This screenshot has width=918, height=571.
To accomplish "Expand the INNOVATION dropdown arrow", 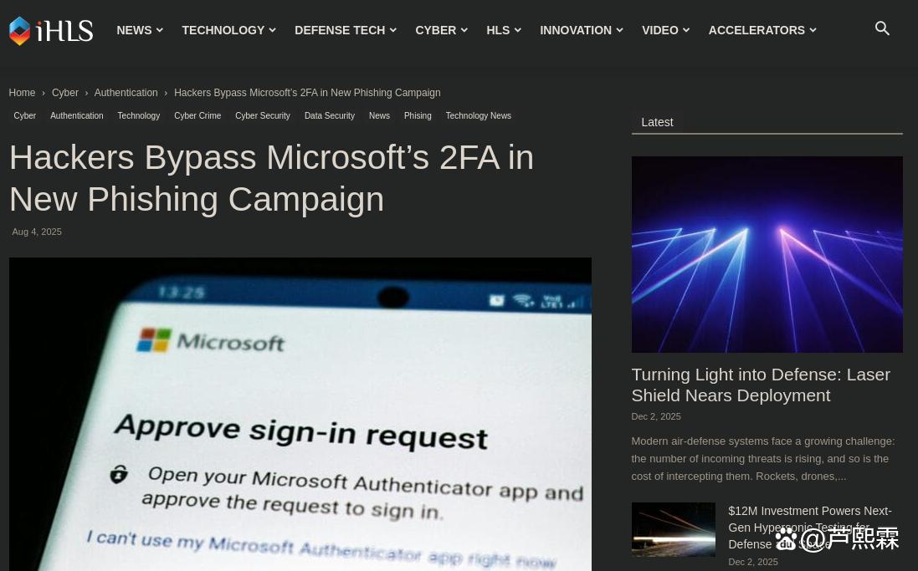I will pos(619,30).
